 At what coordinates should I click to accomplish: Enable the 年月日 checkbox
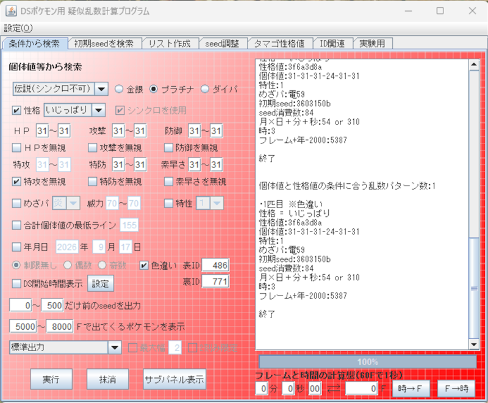point(16,247)
